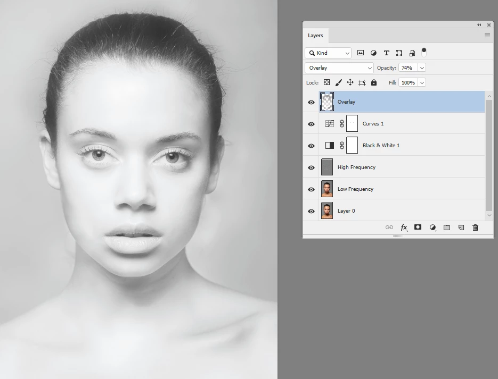Open the Opacity slider arrow
The width and height of the screenshot is (498, 379).
tap(422, 68)
